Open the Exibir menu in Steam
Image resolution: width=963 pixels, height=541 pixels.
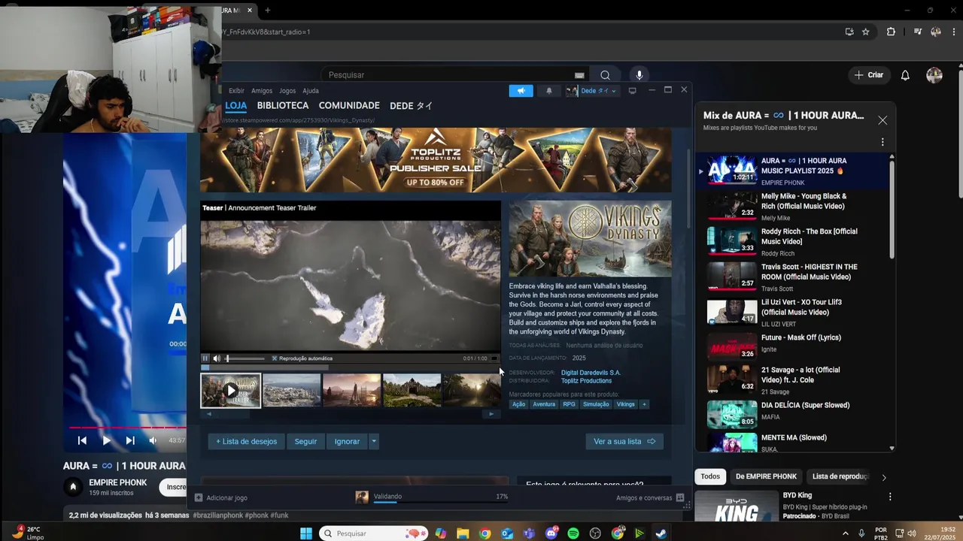[236, 91]
